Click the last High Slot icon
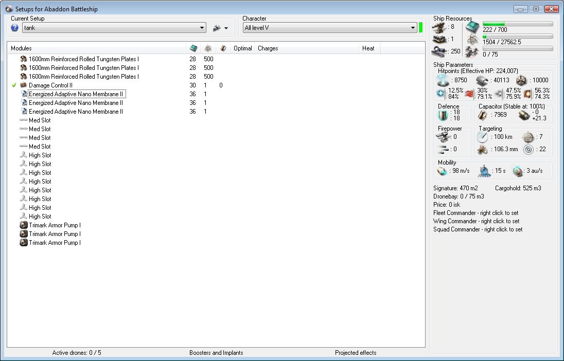This screenshot has width=564, height=361. tap(23, 216)
